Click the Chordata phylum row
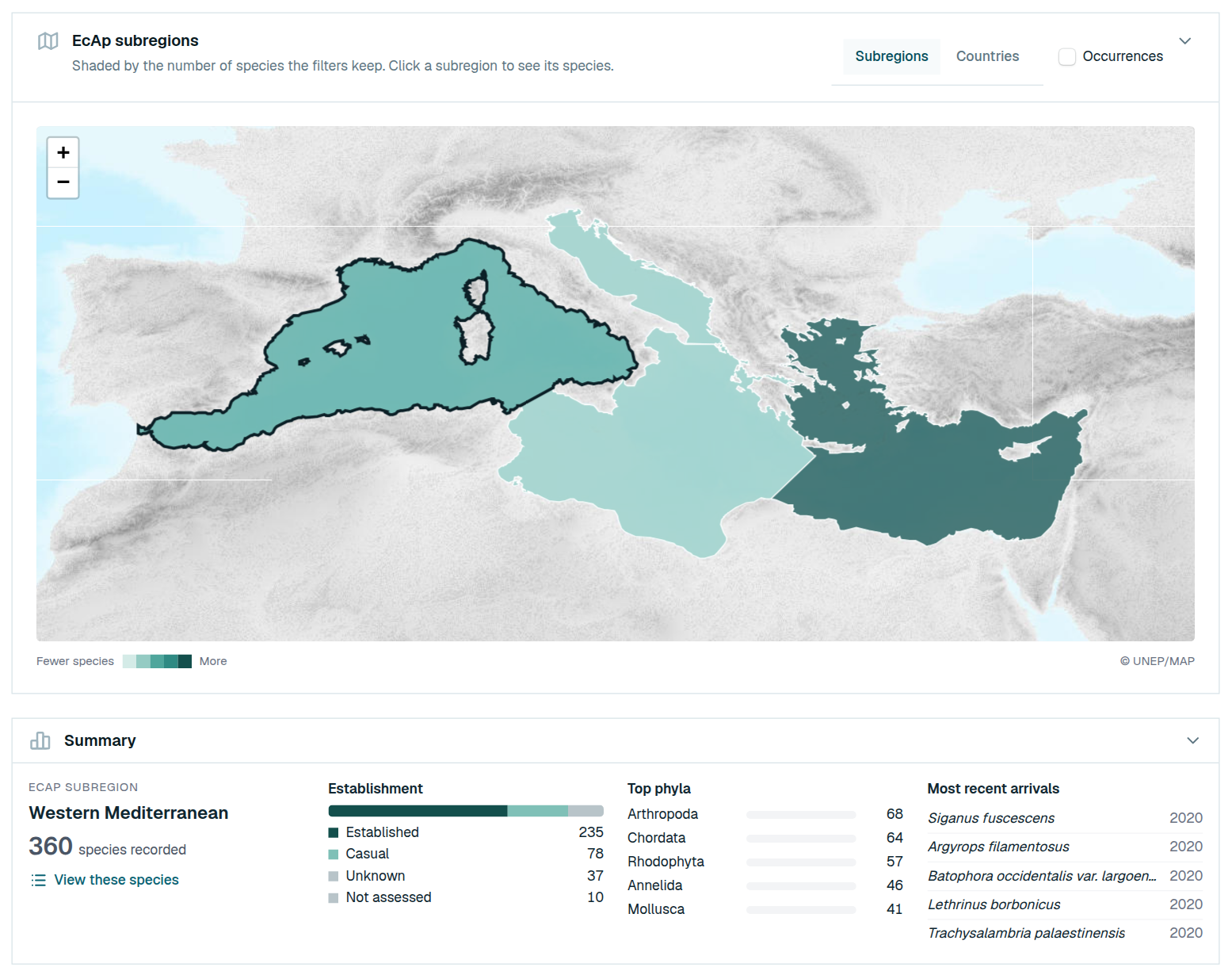Screen dimensions: 1232x975 pyautogui.click(x=765, y=838)
